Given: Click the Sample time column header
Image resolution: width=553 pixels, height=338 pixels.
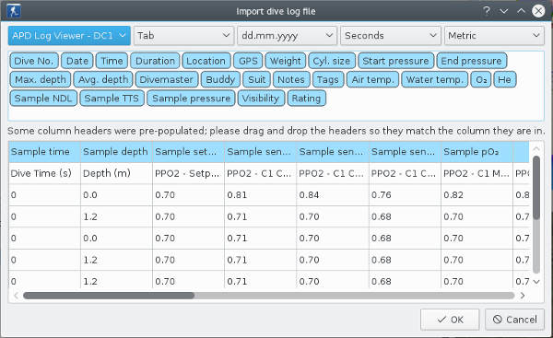Looking at the screenshot, I should 45,152.
